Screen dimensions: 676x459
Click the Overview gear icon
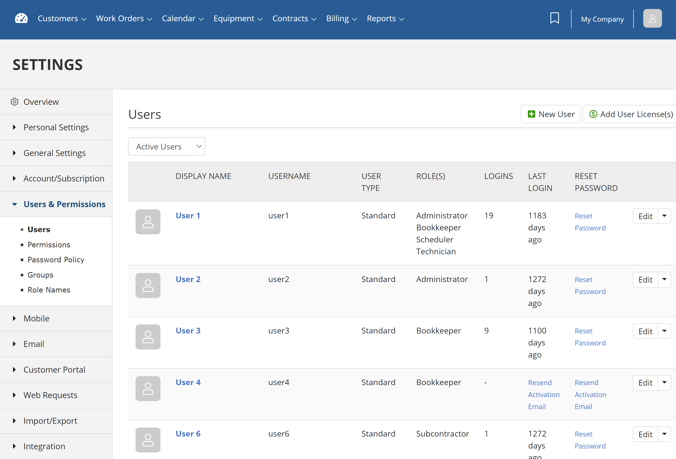click(x=14, y=102)
